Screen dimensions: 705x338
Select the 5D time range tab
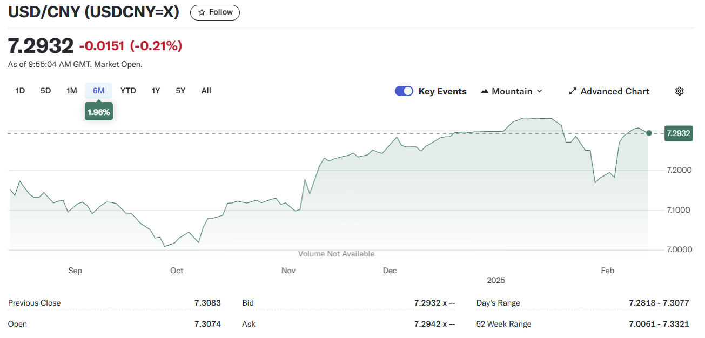[46, 91]
